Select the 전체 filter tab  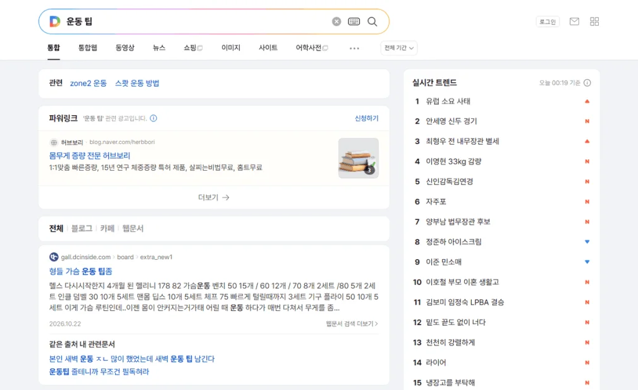pyautogui.click(x=56, y=229)
